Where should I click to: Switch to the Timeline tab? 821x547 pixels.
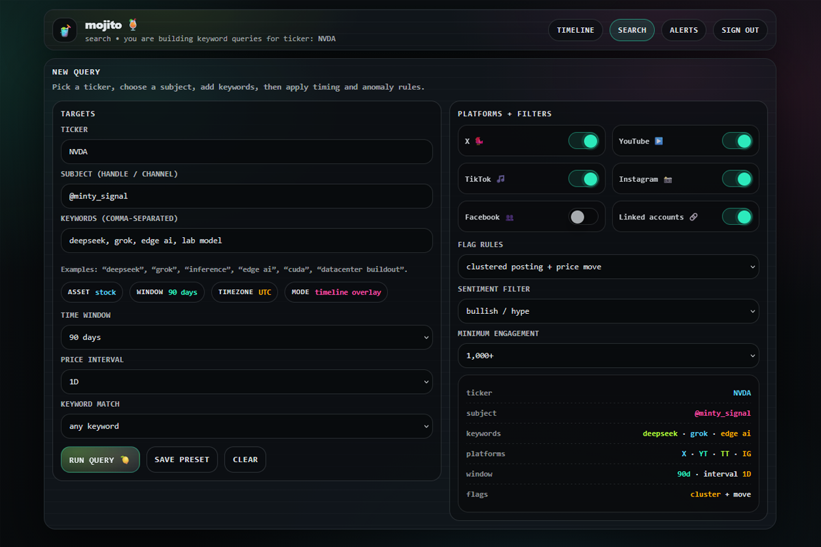[575, 30]
